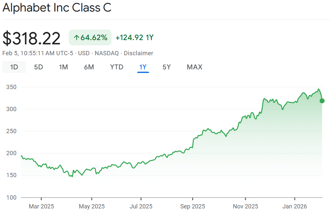Click the 350 price axis label
Screen dimensions: 330x215
coord(11,87)
